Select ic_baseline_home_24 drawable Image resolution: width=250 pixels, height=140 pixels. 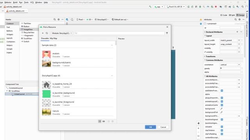coord(77,85)
